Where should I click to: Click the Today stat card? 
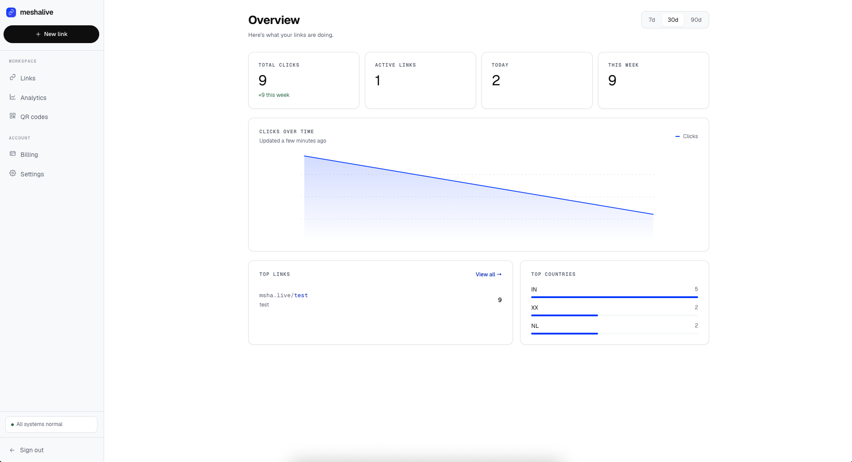click(537, 80)
